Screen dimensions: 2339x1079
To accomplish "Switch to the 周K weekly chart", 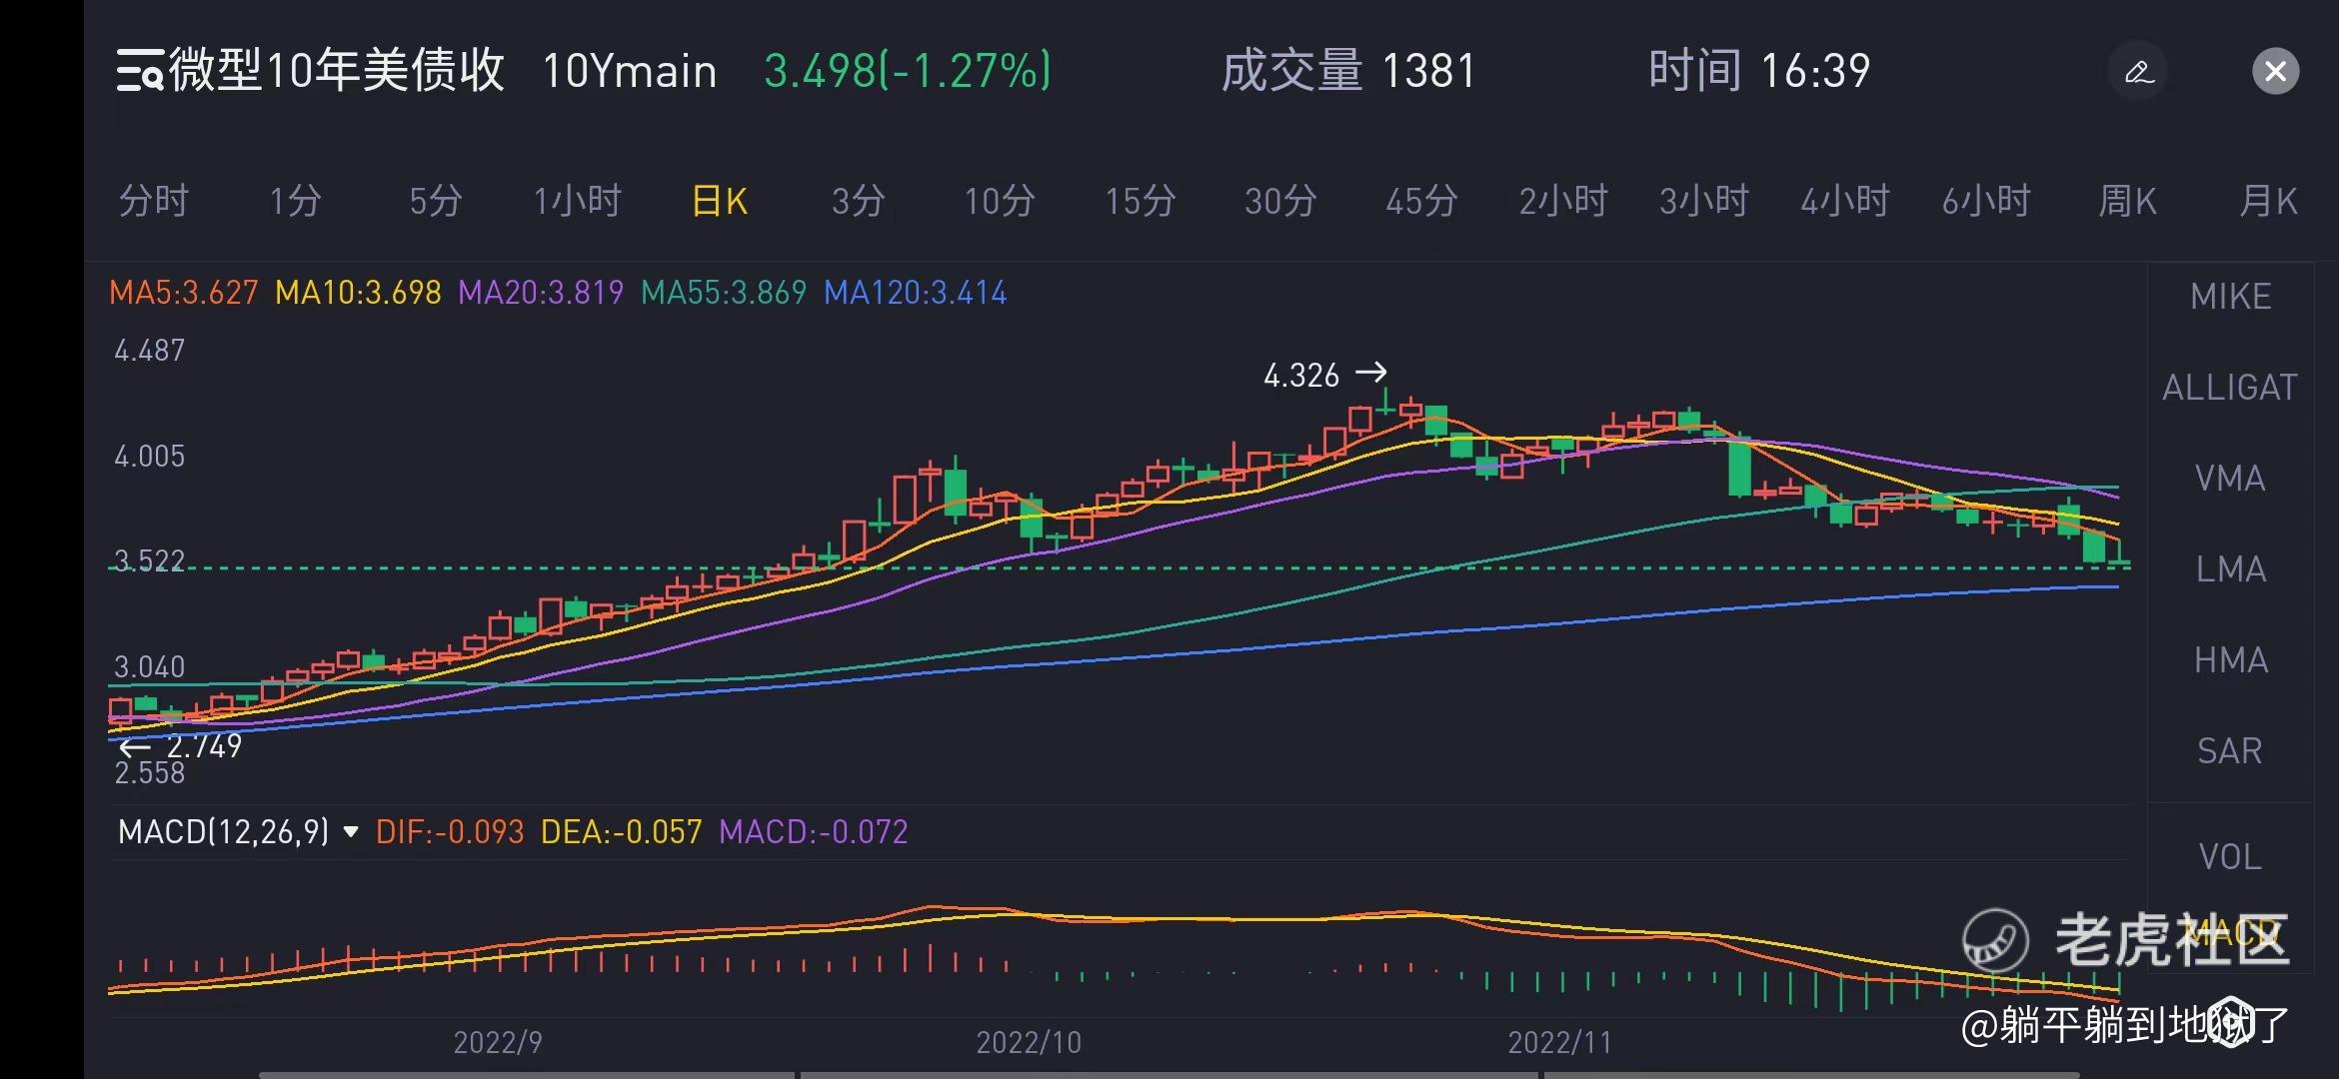I will click(x=2126, y=202).
